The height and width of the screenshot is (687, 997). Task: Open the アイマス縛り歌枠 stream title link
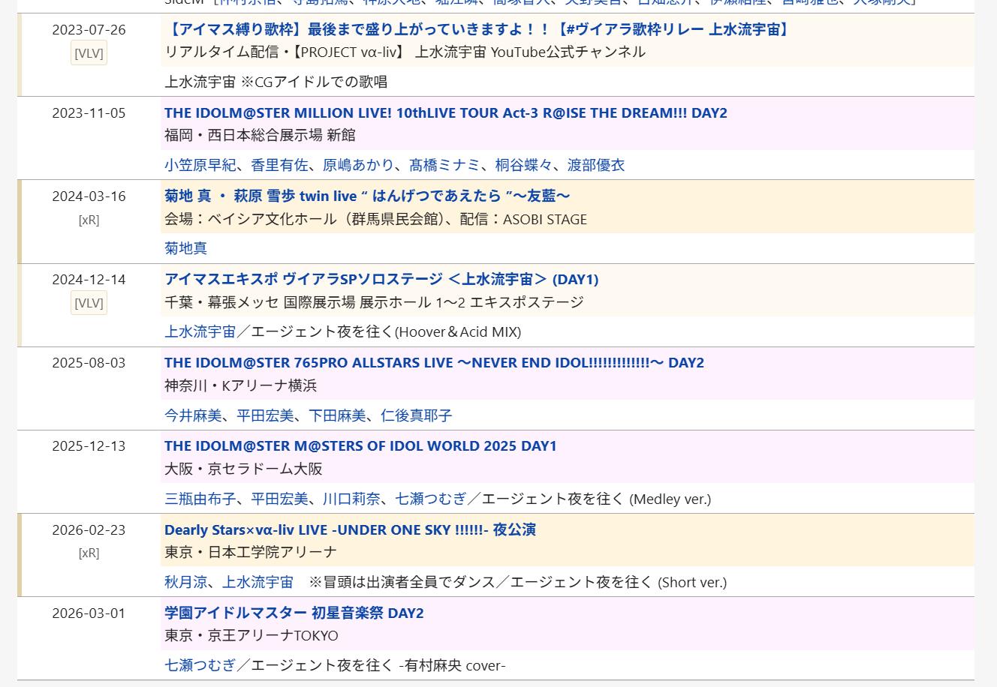point(478,30)
